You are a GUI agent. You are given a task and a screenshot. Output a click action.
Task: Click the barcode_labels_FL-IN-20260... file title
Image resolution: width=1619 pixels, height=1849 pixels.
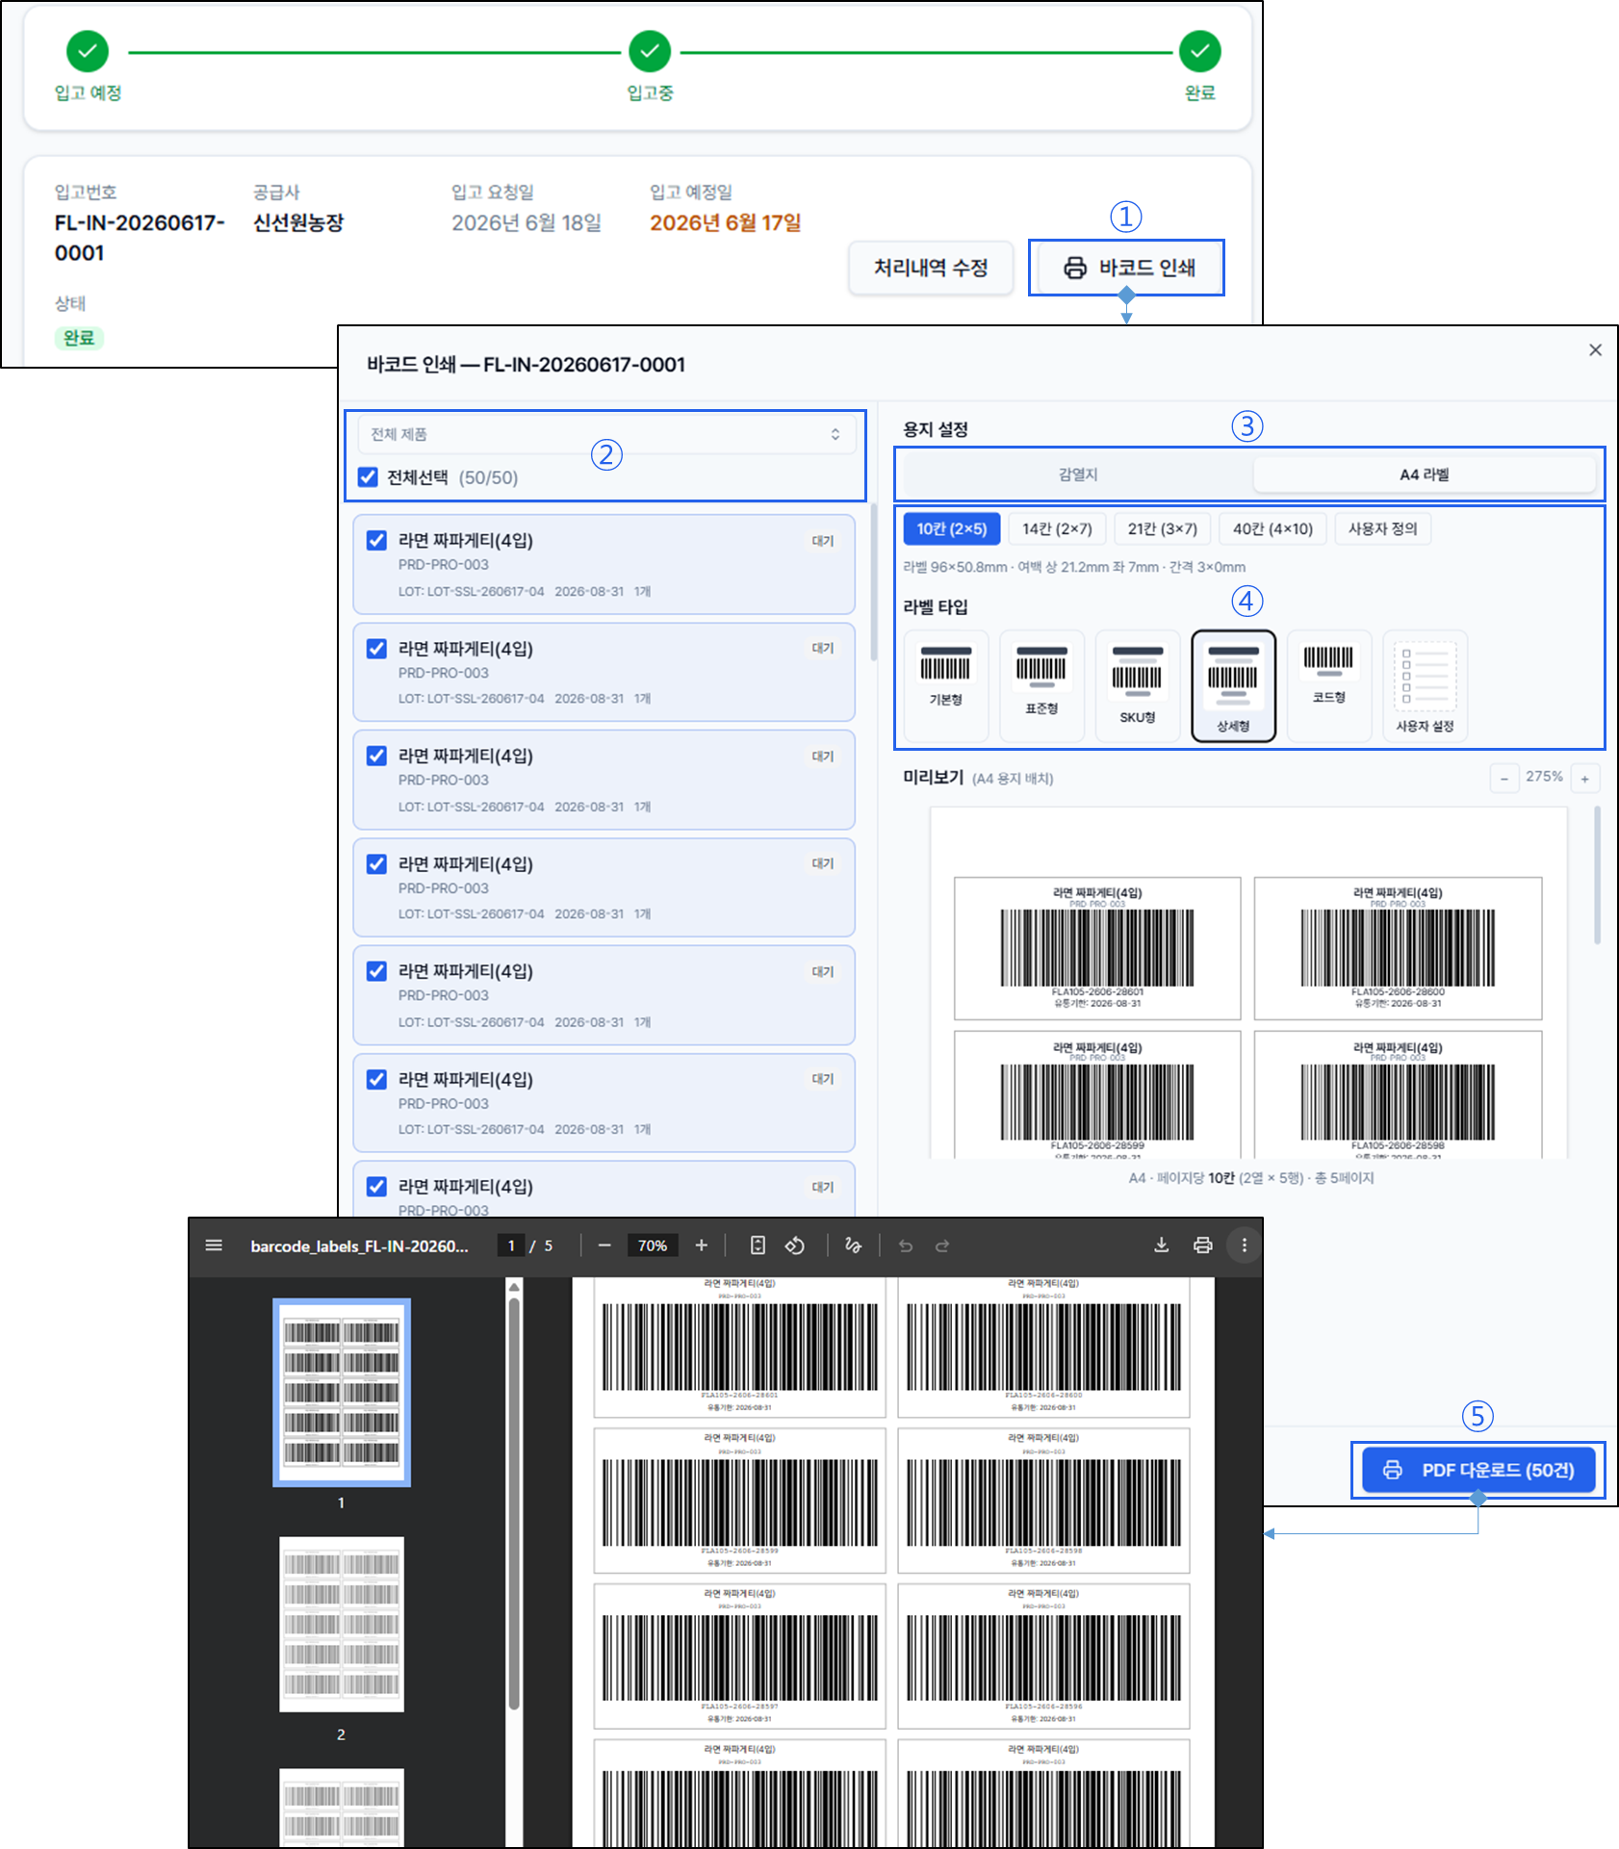pos(359,1246)
